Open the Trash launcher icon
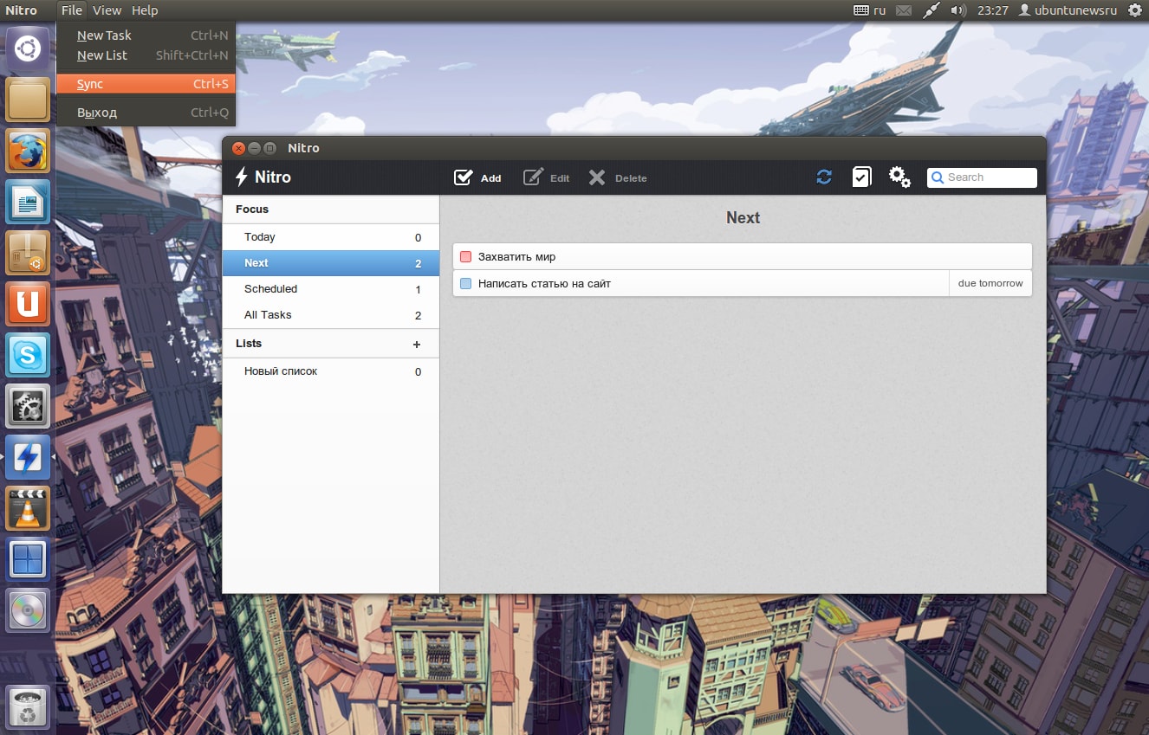Viewport: 1149px width, 735px height. [28, 707]
